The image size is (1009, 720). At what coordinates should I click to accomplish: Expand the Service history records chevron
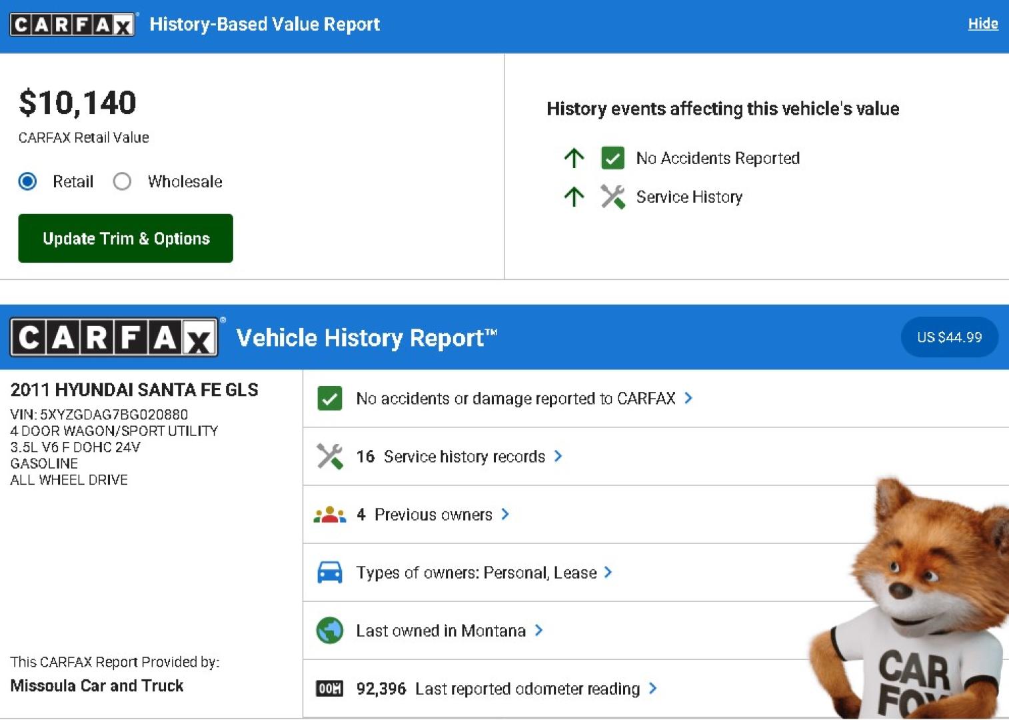coord(558,456)
